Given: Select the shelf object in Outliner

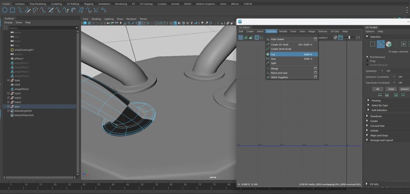Looking at the screenshot, I should [x=17, y=84].
